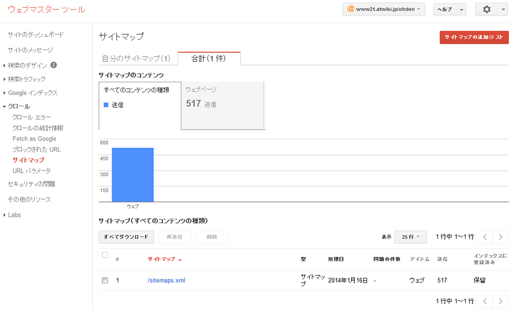Open the 25 行 rows dropdown

pyautogui.click(x=411, y=237)
